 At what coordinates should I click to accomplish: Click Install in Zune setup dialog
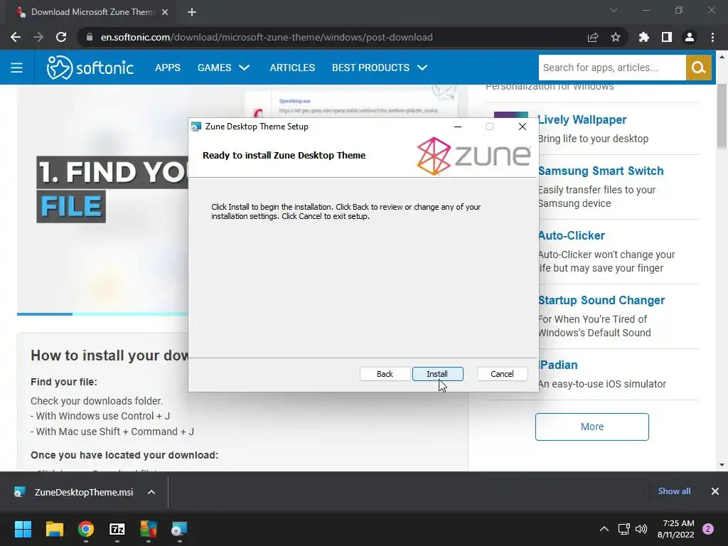[437, 374]
